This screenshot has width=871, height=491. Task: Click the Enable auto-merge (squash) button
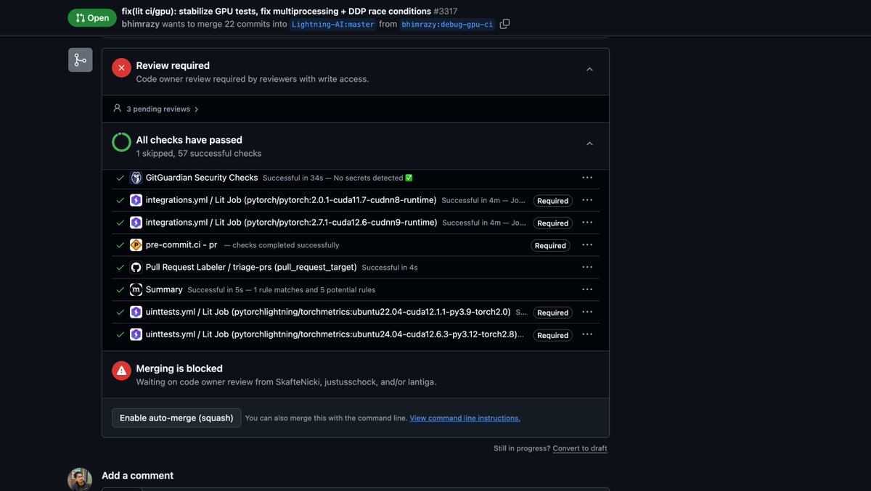176,418
